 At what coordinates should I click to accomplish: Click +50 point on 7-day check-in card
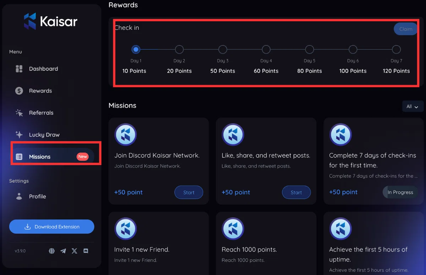point(344,192)
